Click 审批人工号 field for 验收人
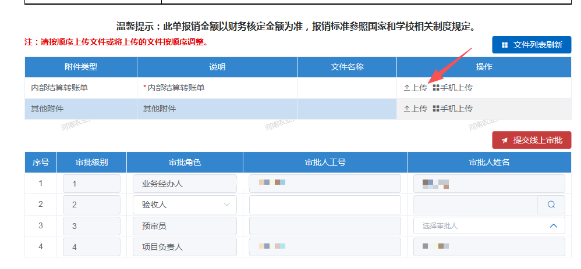The image size is (581, 269). pyautogui.click(x=325, y=205)
